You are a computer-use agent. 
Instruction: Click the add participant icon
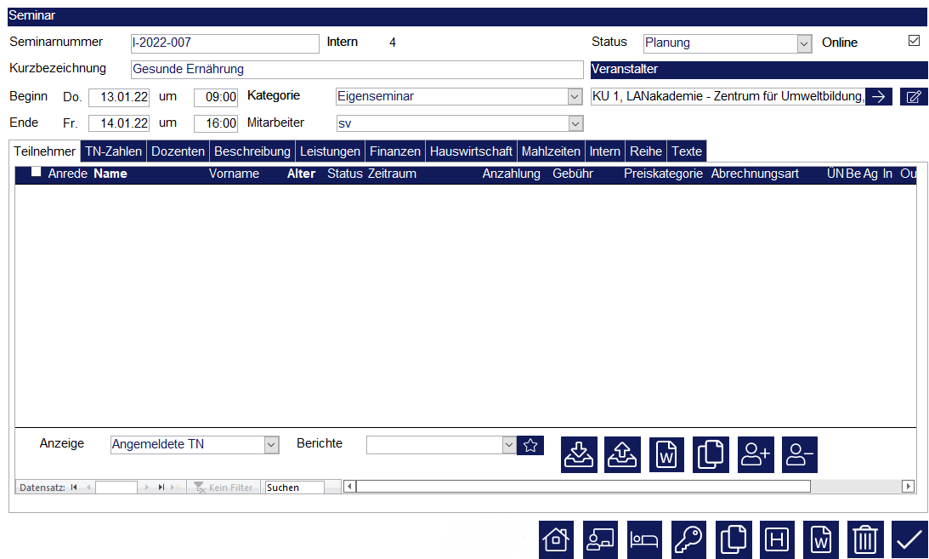point(756,454)
